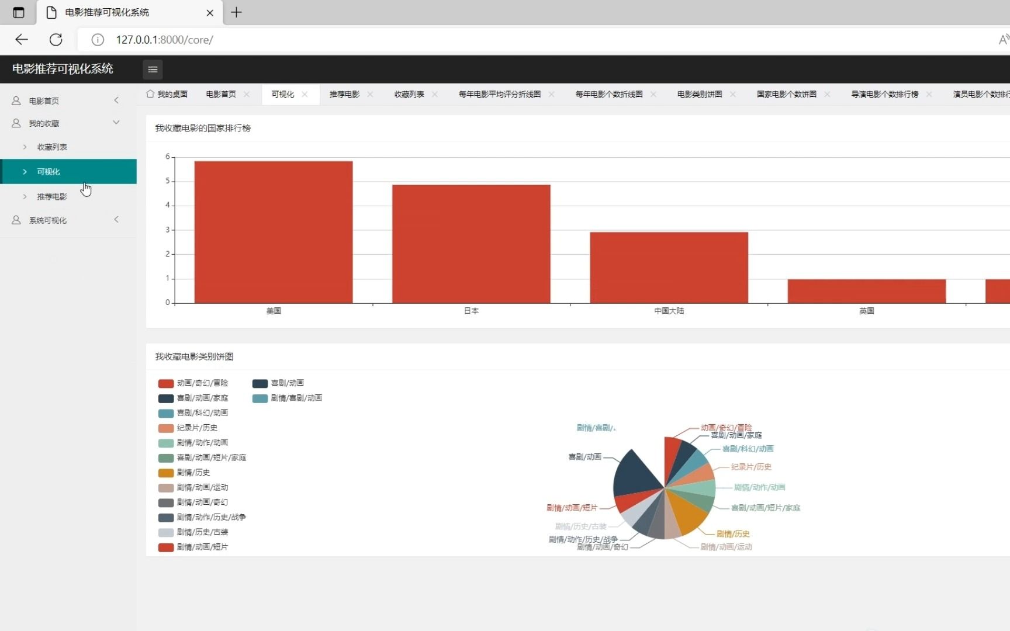Click the browser back arrow
Image resolution: width=1010 pixels, height=631 pixels.
click(x=22, y=40)
